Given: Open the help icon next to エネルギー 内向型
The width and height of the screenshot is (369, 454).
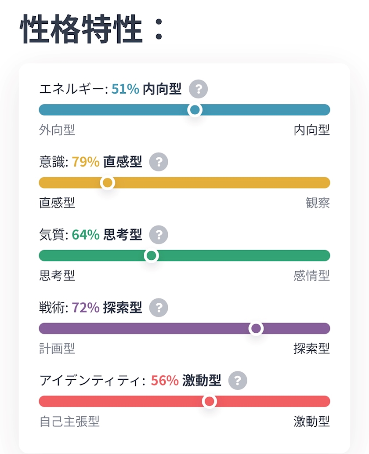Looking at the screenshot, I should [198, 89].
